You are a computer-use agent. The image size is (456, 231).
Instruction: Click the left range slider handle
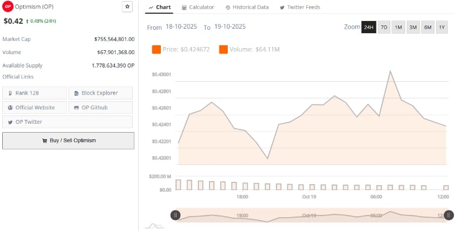(x=175, y=216)
